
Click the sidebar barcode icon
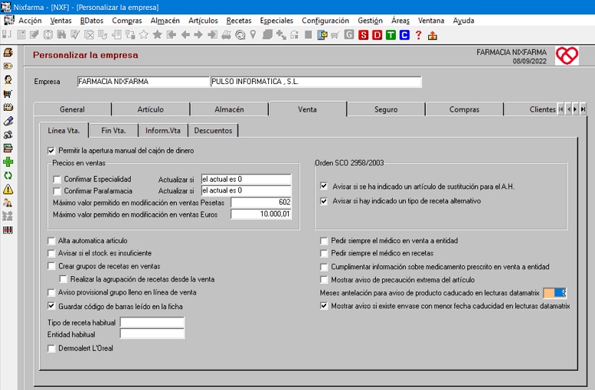pos(8,230)
